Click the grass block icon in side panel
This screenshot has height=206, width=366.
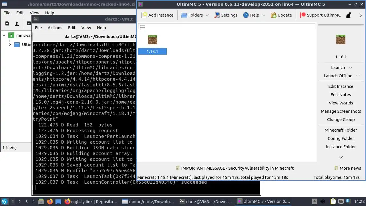pyautogui.click(x=341, y=39)
